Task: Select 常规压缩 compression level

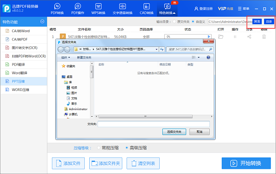Action: 108,148
